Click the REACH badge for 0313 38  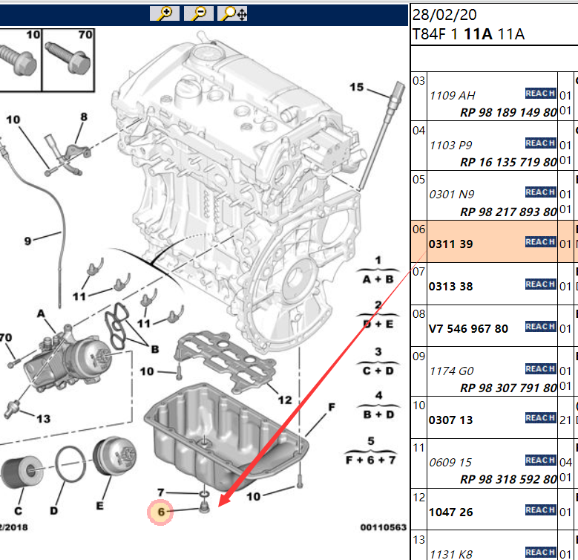coord(540,284)
